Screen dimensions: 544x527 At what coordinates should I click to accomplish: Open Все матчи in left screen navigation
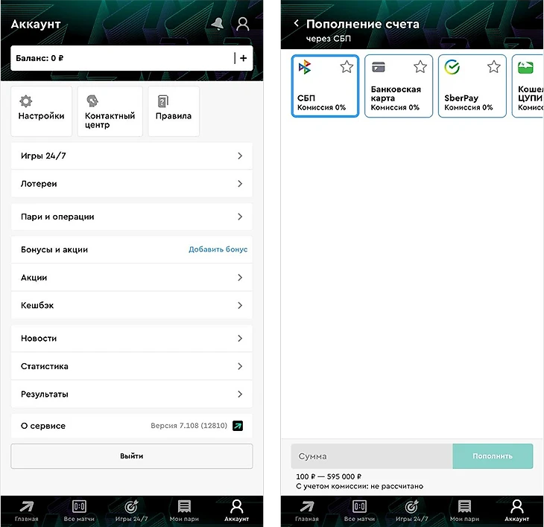[x=79, y=511]
